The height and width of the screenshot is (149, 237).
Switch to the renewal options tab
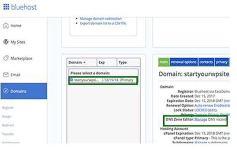click(x=183, y=62)
